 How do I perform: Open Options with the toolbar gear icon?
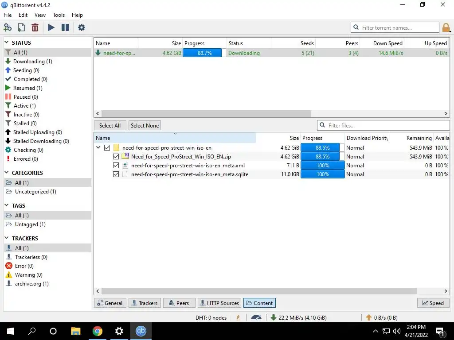[x=82, y=27]
